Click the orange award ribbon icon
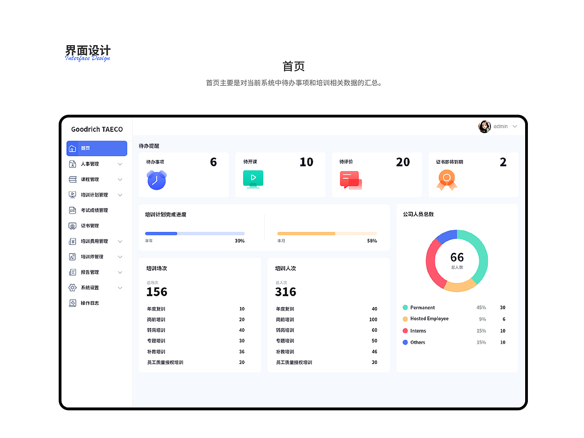 click(447, 180)
